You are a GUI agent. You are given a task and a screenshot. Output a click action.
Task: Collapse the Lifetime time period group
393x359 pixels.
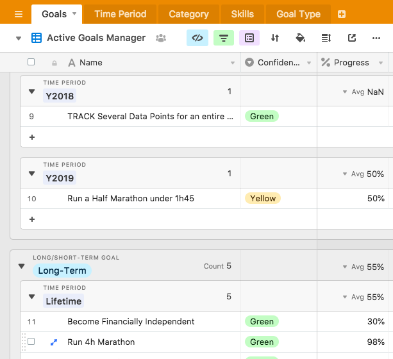(x=31, y=297)
